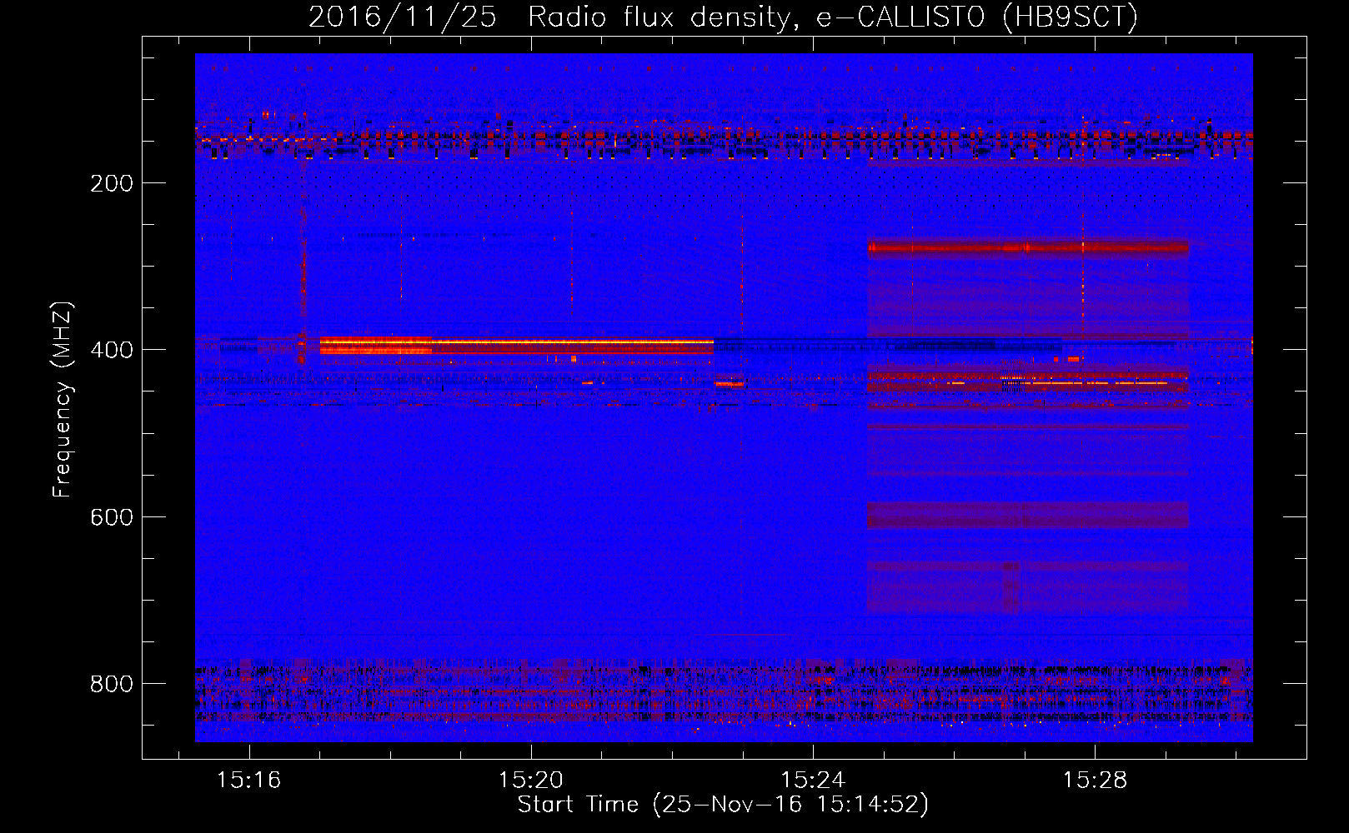The height and width of the screenshot is (833, 1349).
Task: Click the 'Frequency (MHZ)' y-axis label
Action: 63,400
